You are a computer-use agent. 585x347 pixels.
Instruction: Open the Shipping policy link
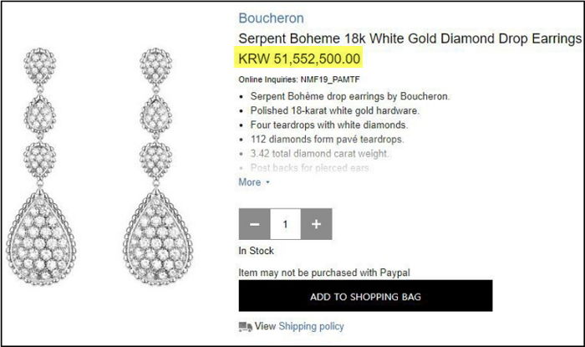[310, 326]
